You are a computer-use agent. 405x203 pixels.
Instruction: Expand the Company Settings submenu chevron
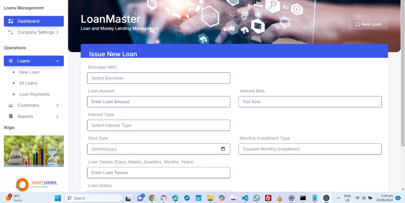[57, 33]
